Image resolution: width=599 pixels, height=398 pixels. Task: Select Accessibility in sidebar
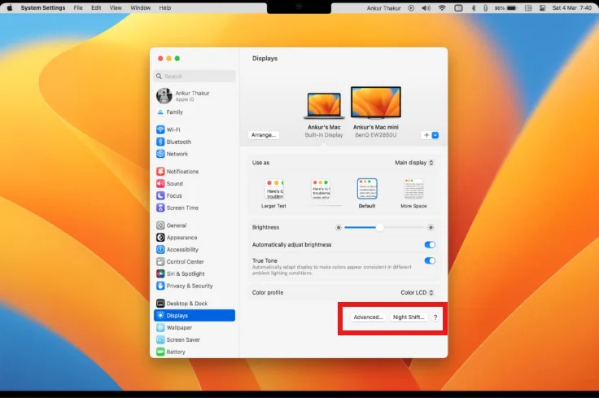177,249
